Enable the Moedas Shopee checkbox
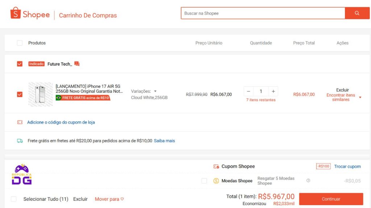This screenshot has height=208, width=371. pyautogui.click(x=204, y=181)
